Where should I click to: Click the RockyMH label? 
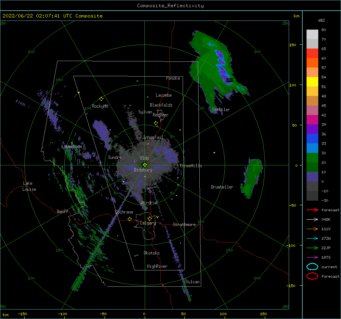pyautogui.click(x=100, y=106)
